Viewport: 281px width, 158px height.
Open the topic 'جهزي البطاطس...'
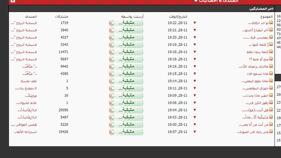pyautogui.click(x=255, y=88)
